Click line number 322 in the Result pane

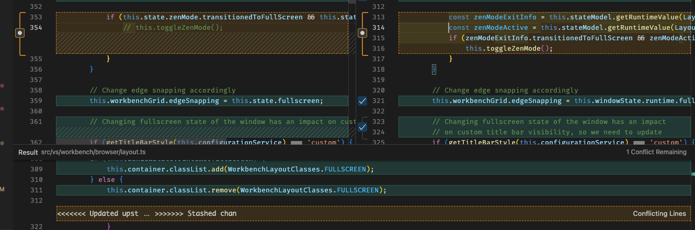tap(36, 226)
